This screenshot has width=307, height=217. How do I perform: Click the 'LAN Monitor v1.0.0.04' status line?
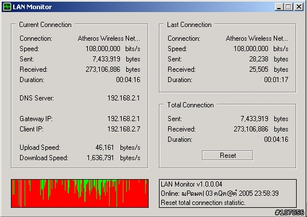(192, 184)
